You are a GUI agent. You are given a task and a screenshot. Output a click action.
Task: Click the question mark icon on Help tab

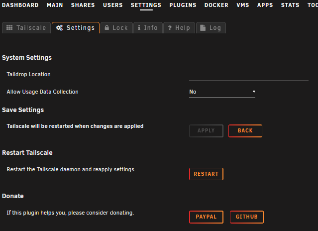170,28
